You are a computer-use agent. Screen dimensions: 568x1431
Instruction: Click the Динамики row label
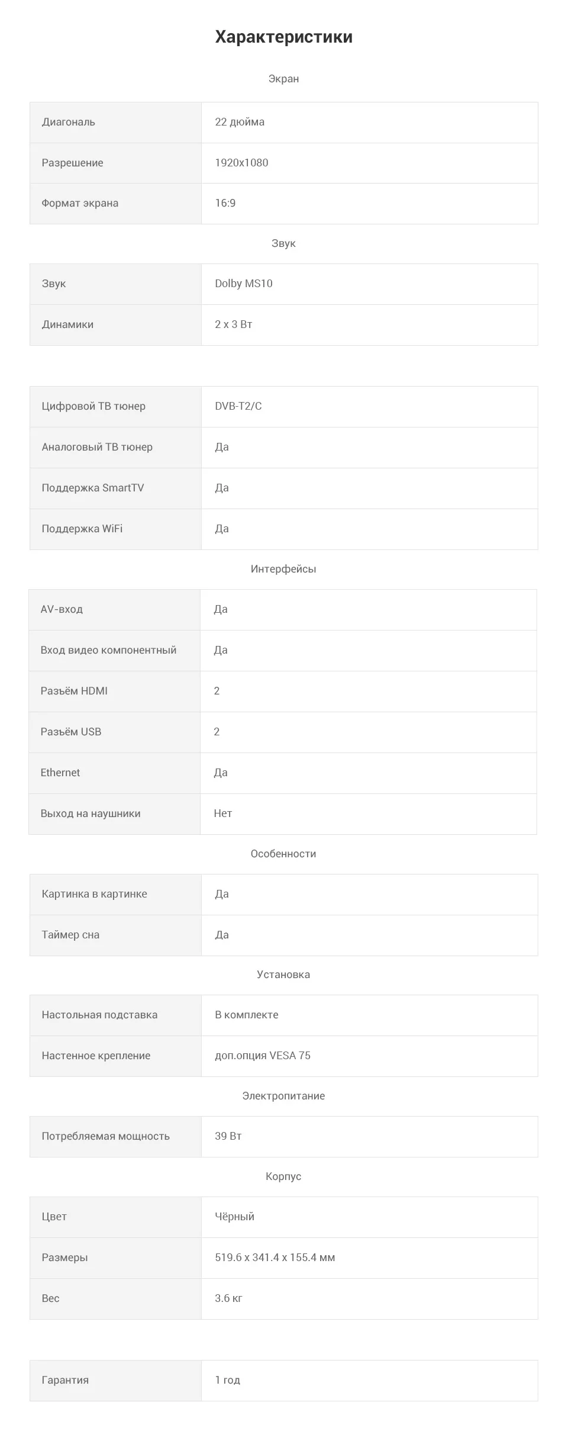pyautogui.click(x=67, y=324)
